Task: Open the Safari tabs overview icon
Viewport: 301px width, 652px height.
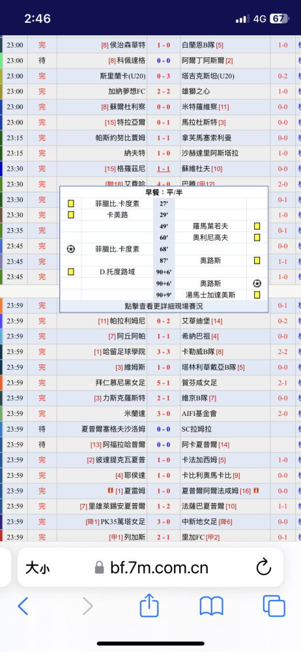Action: click(274, 606)
